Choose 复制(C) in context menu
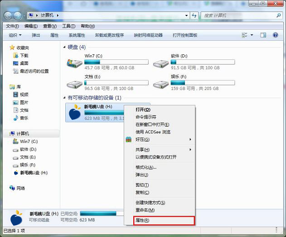Screen dimensions: 286x237 [160, 192]
